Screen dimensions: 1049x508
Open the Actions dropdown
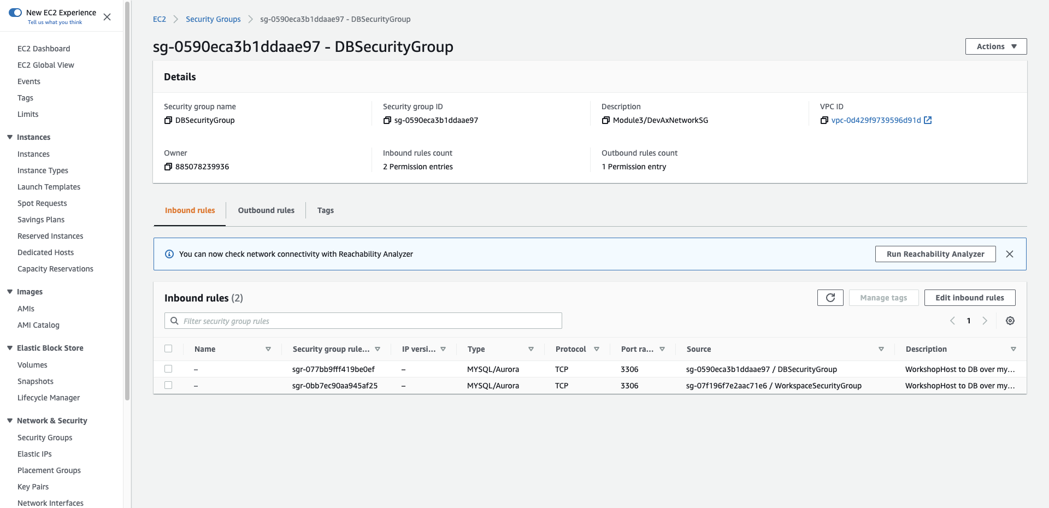pyautogui.click(x=996, y=46)
